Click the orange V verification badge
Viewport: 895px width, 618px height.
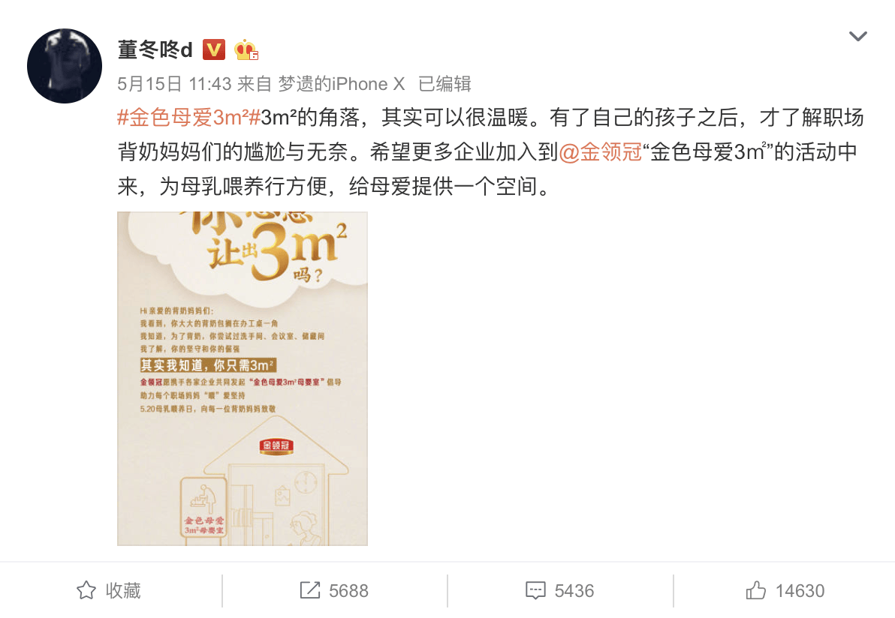pyautogui.click(x=214, y=49)
